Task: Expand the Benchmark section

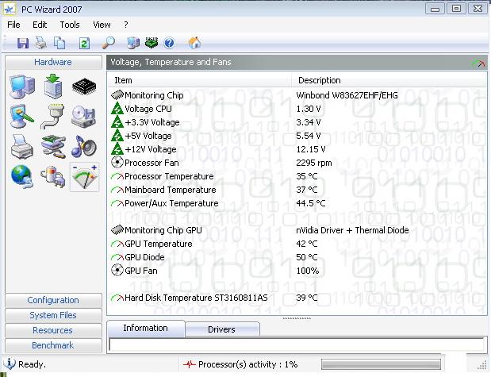Action: 54,345
